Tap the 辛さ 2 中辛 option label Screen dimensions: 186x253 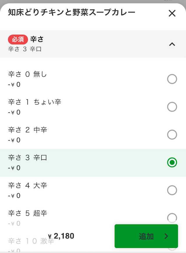click(x=27, y=130)
